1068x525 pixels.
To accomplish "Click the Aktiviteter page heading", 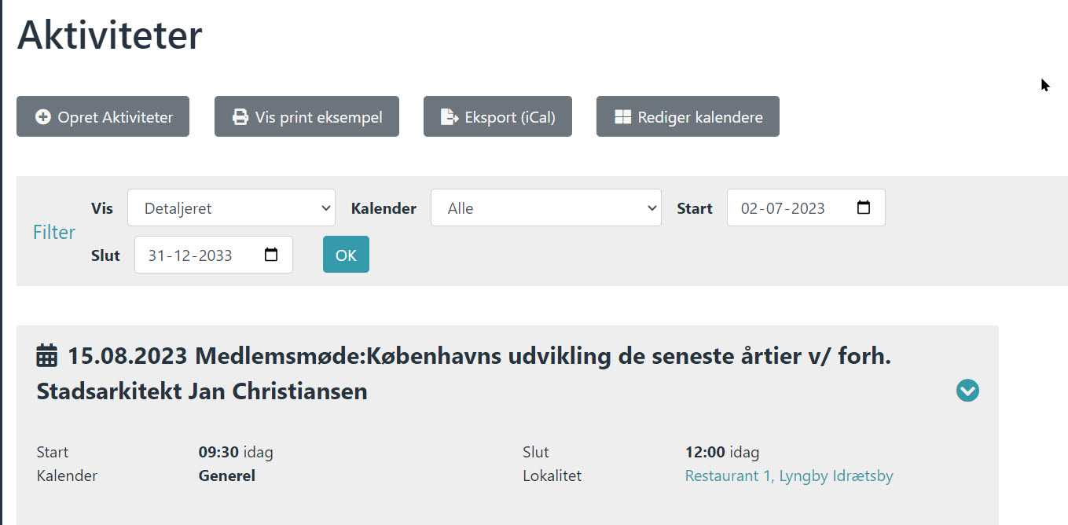I will pyautogui.click(x=110, y=35).
